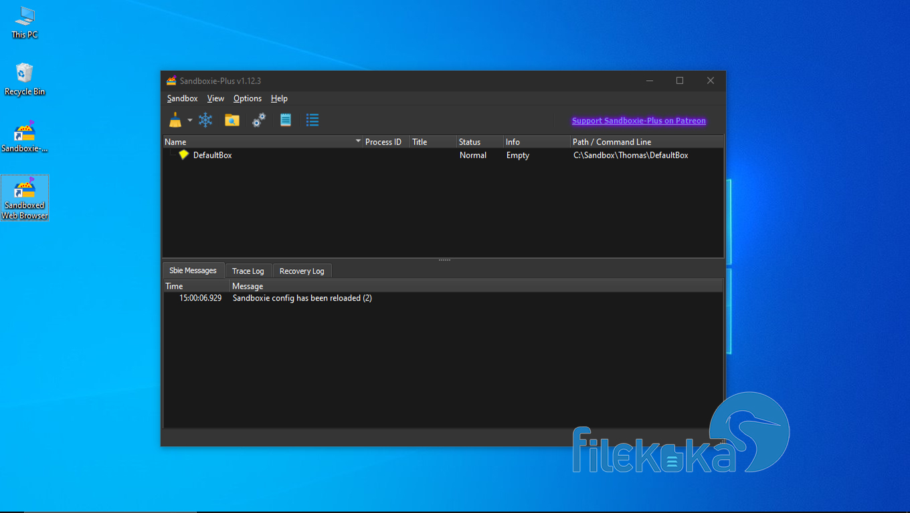The width and height of the screenshot is (910, 513).
Task: Open the Help menu
Action: [279, 98]
